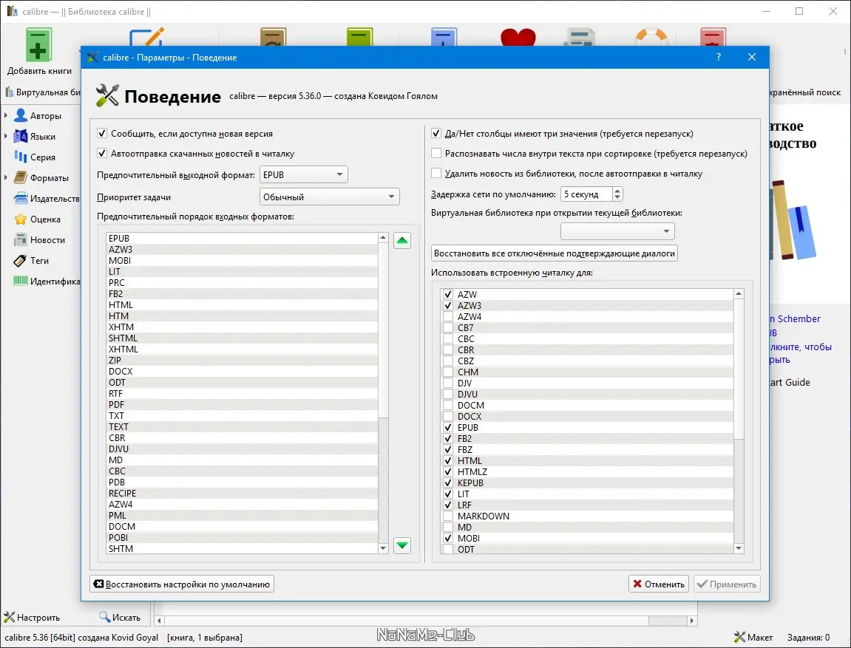
Task: Click Find magnifier in tag browser
Action: [x=119, y=617]
